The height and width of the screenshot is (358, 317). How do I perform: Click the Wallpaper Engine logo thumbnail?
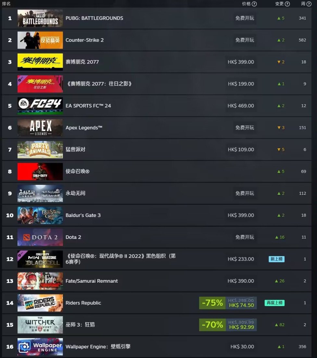point(40,347)
